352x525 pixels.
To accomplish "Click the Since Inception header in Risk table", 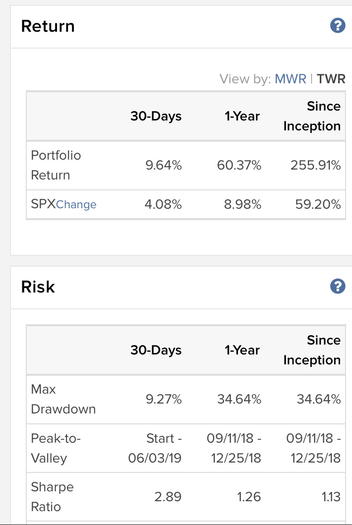I will pyautogui.click(x=312, y=350).
